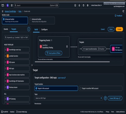Open Console Mobile App footer link
This screenshot has height=114, width=126.
tap(22, 112)
